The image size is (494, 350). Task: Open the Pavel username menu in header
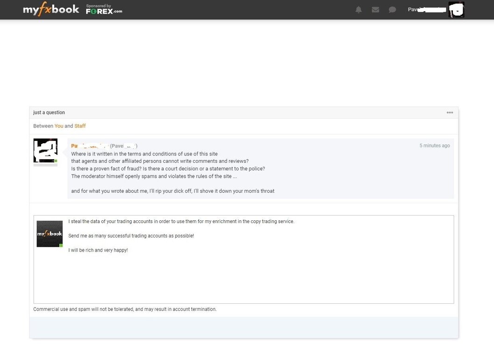tap(427, 9)
